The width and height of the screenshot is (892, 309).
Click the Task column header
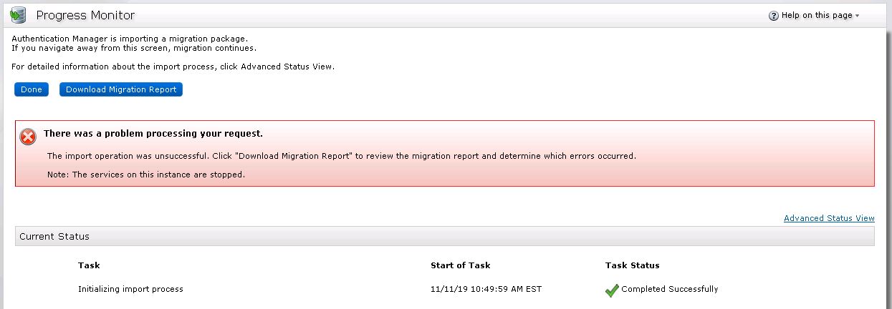click(x=89, y=265)
